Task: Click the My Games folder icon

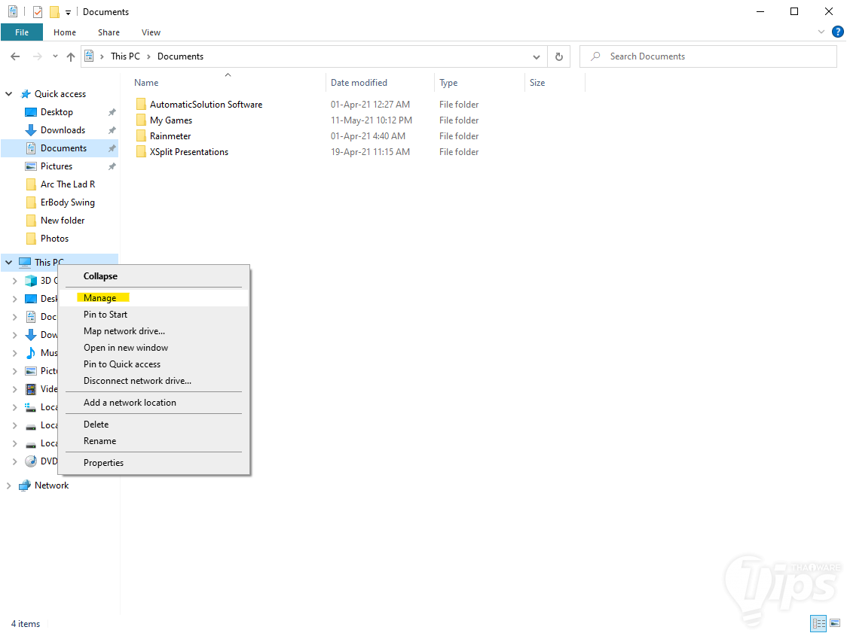Action: [141, 120]
